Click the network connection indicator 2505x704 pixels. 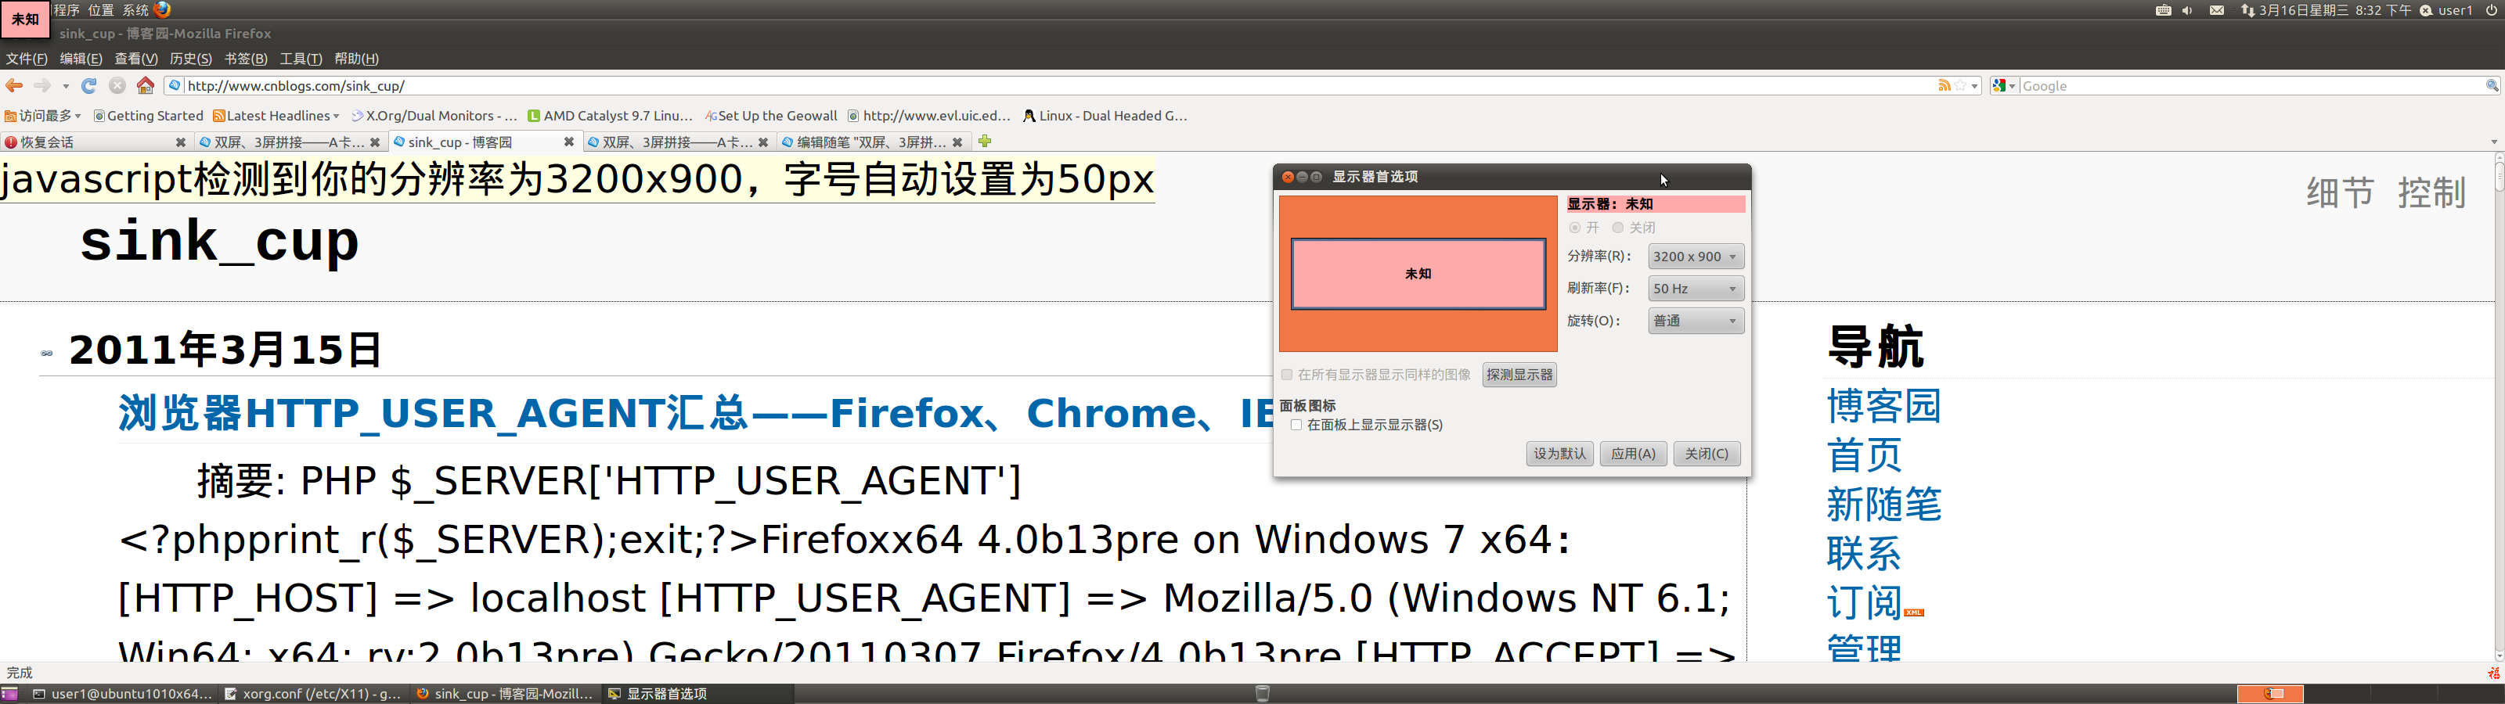tap(2247, 9)
